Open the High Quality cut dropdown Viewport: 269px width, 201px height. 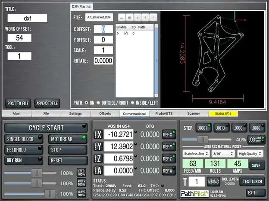(x=250, y=153)
